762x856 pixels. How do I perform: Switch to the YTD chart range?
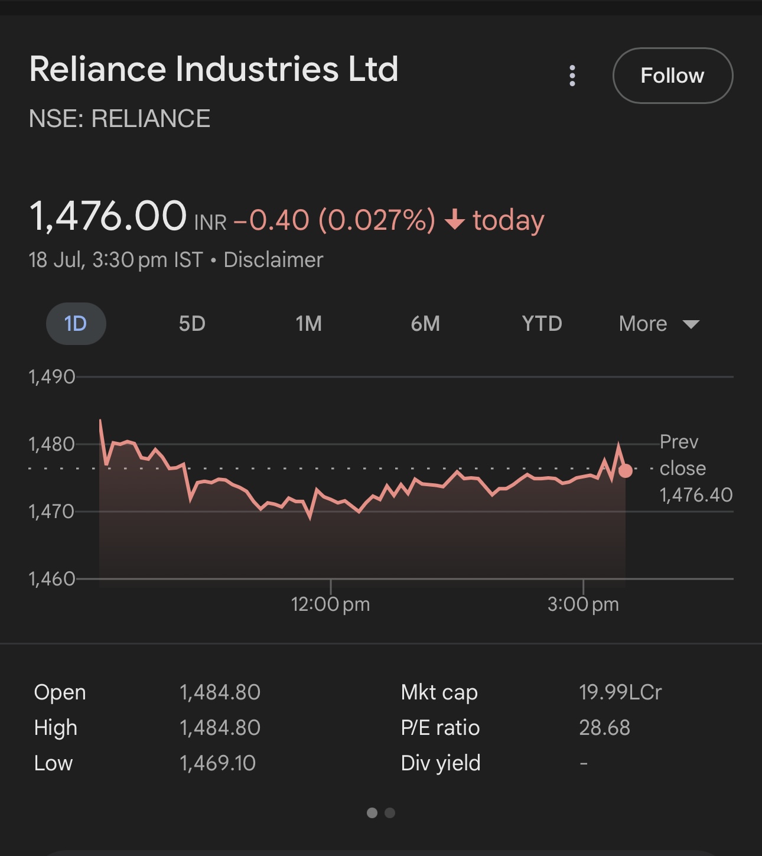542,324
